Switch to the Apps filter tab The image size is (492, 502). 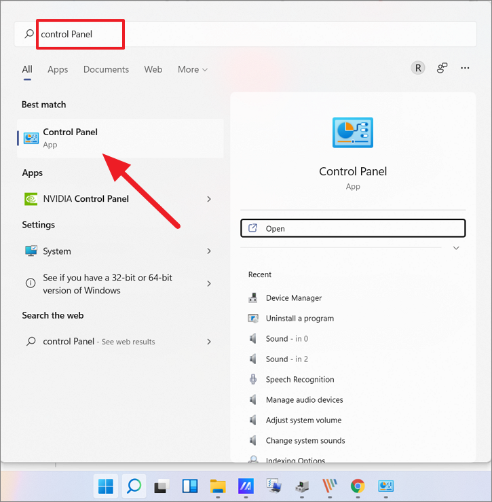pyautogui.click(x=58, y=69)
